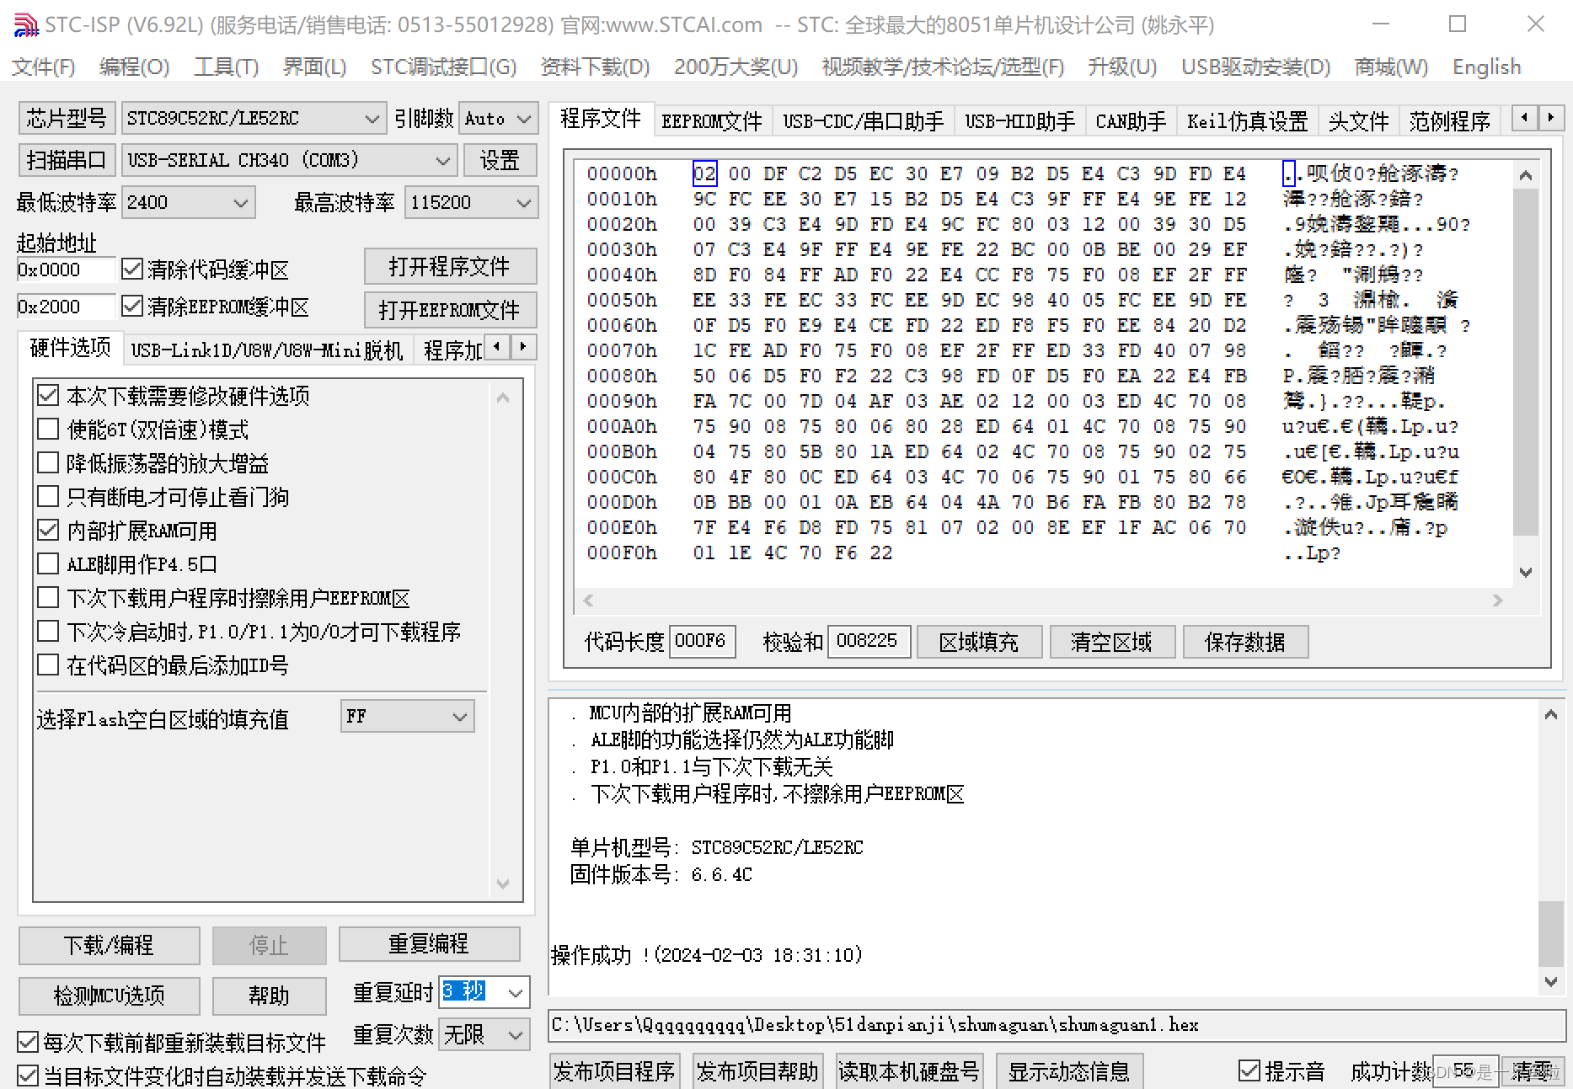The width and height of the screenshot is (1573, 1089).
Task: Click 读取本机硬盘号 button
Action: 908,1071
